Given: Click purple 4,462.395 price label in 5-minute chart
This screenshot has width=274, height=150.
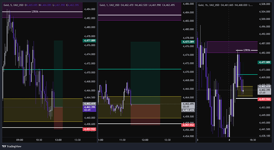Looking at the screenshot, I should (89, 108).
